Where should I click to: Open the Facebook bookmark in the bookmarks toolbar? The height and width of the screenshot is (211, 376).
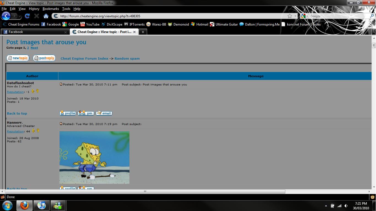tap(51, 24)
